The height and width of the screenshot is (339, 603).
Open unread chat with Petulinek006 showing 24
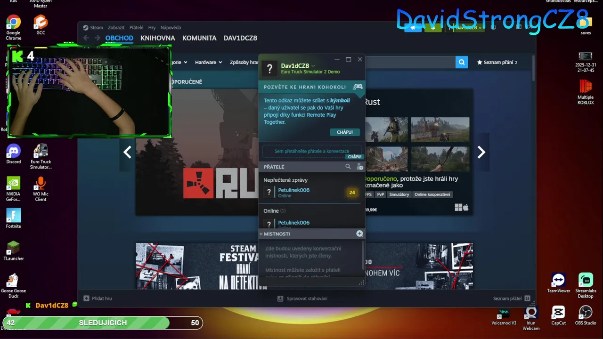(x=311, y=192)
